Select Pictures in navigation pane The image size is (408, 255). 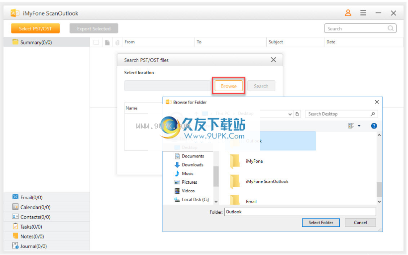[x=186, y=182]
